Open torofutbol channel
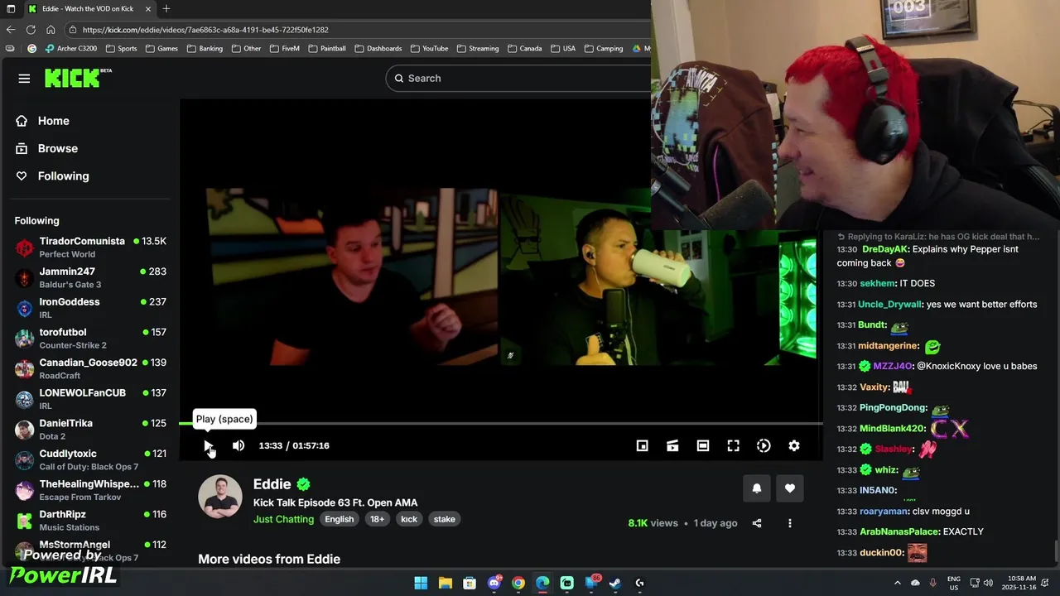The image size is (1060, 596). point(90,339)
